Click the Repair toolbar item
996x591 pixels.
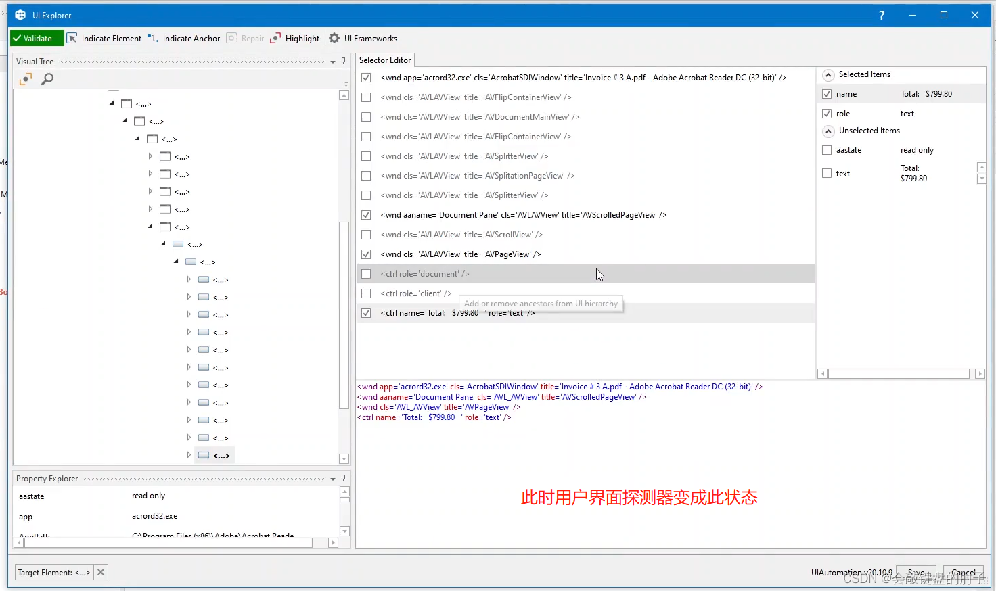pos(245,39)
